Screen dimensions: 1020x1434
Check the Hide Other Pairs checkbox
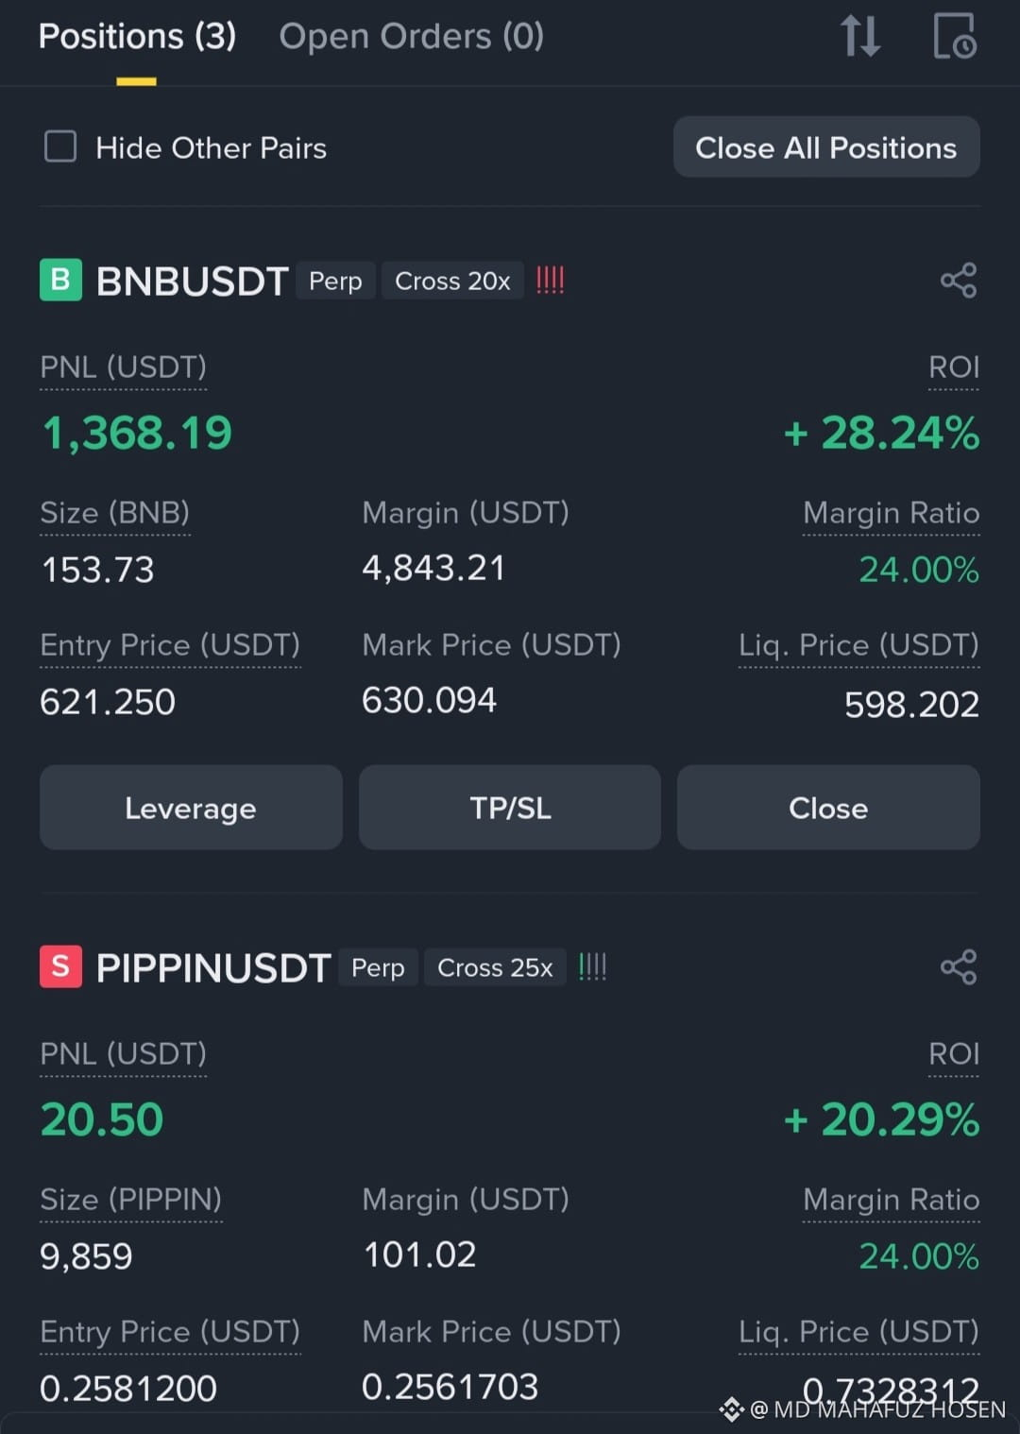click(60, 147)
